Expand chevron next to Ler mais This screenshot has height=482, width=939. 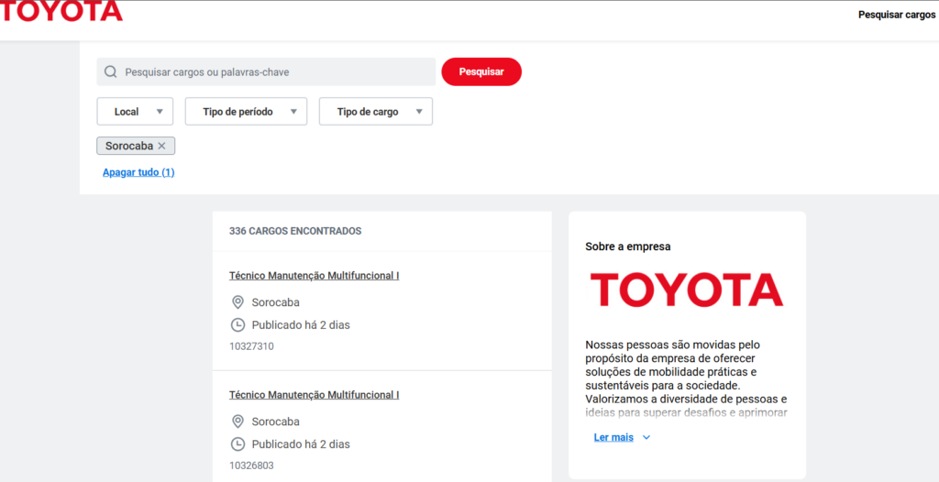[x=646, y=438]
